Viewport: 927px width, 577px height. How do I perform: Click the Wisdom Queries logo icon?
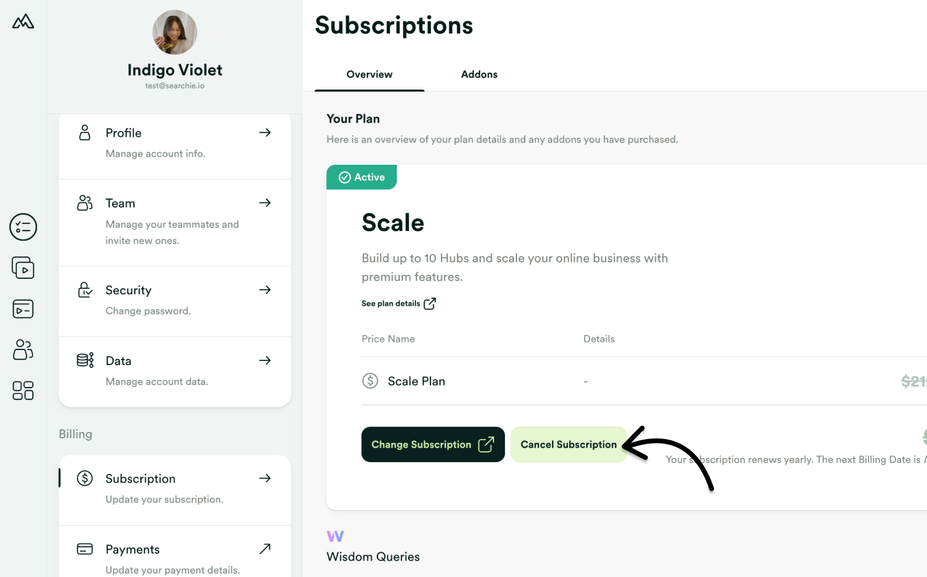[x=335, y=536]
